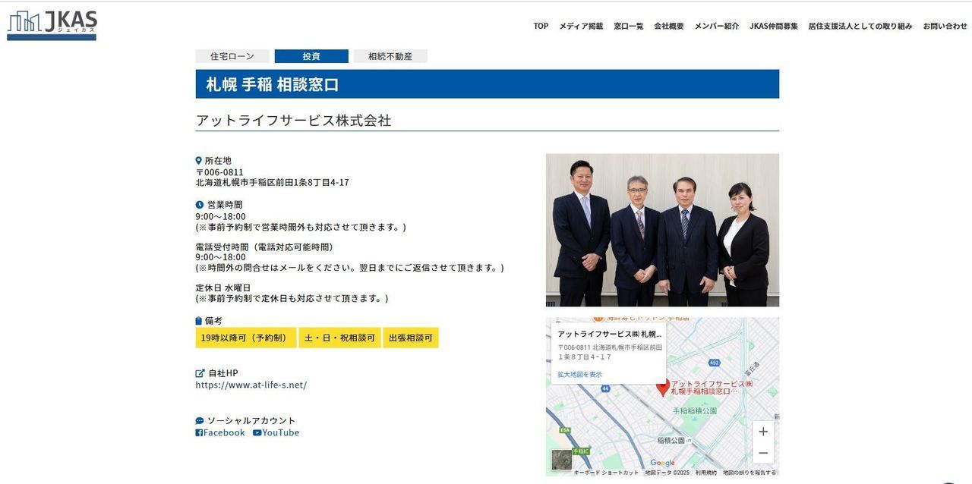Select the 住宅ローン tab
The image size is (972, 484).
click(x=232, y=56)
